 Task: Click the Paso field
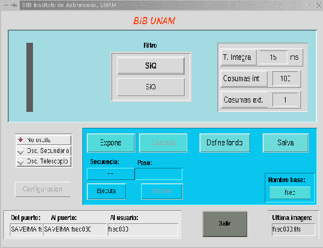[x=158, y=174]
